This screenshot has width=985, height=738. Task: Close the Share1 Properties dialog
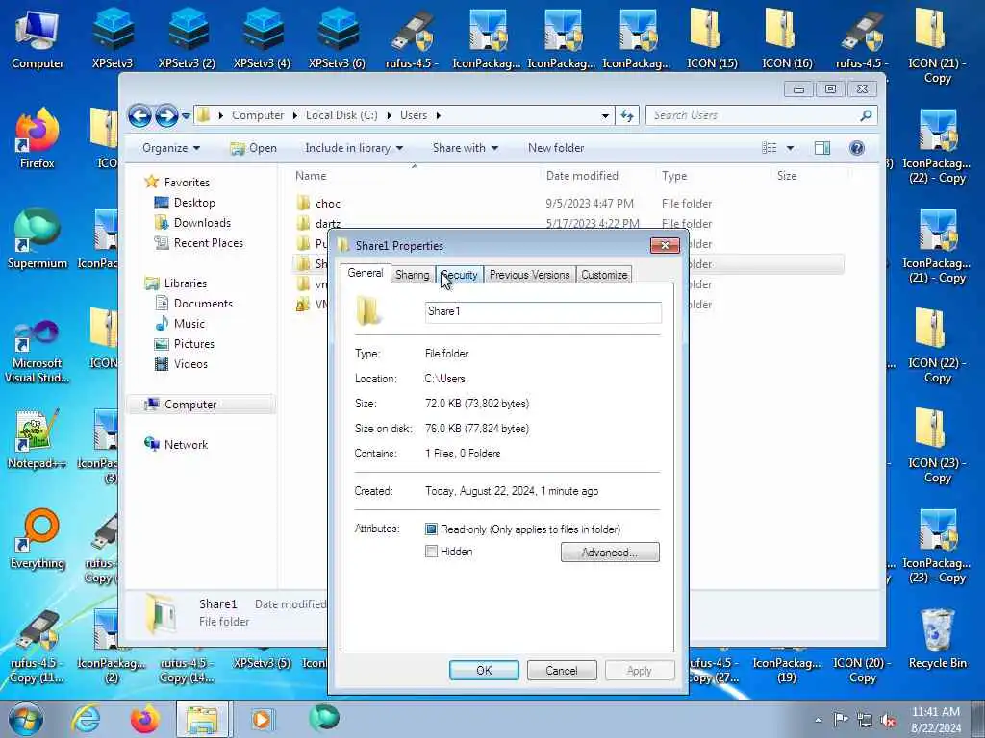665,245
